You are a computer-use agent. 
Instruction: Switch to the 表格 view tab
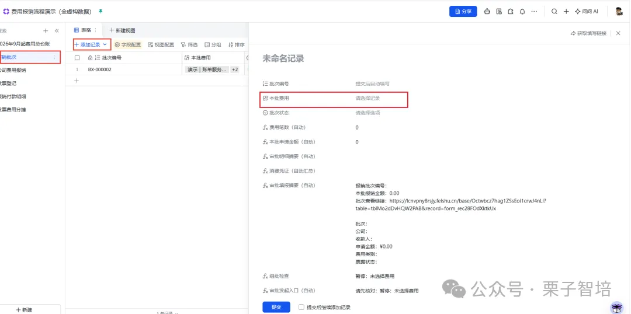click(83, 30)
